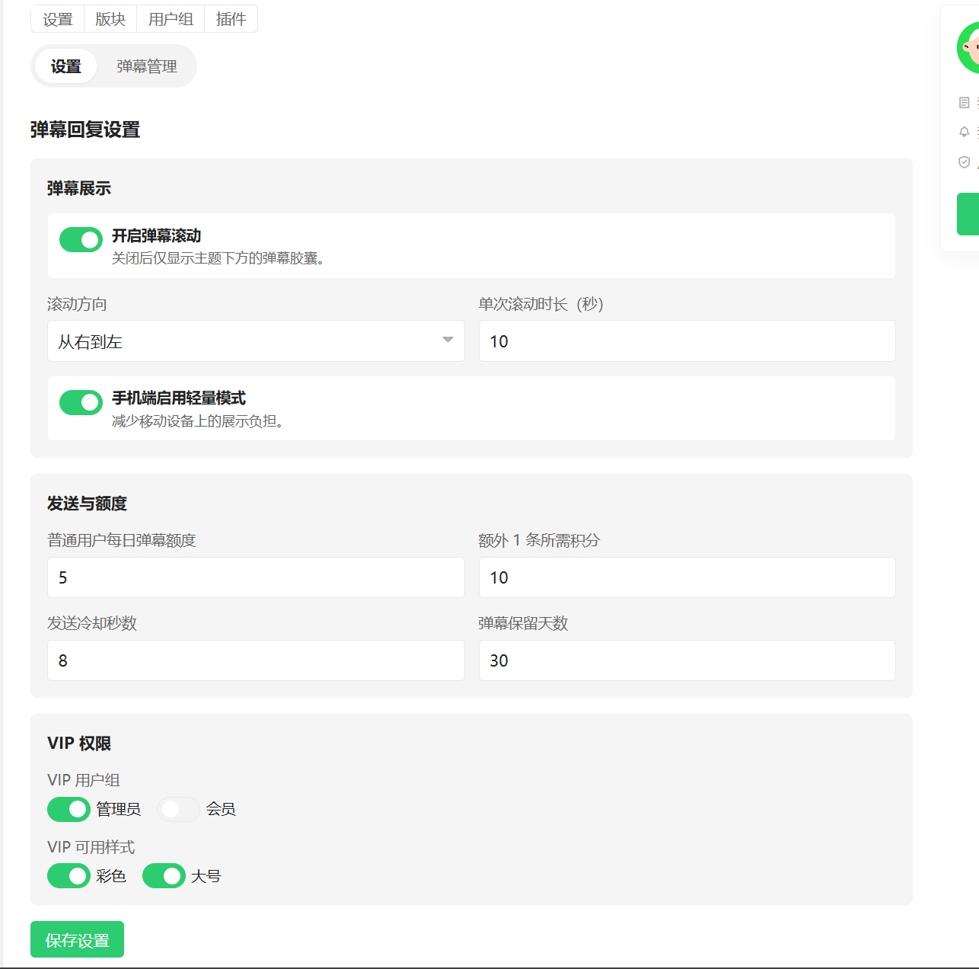Open the green user avatar
Viewport: 979px width, 969px height.
tap(968, 47)
